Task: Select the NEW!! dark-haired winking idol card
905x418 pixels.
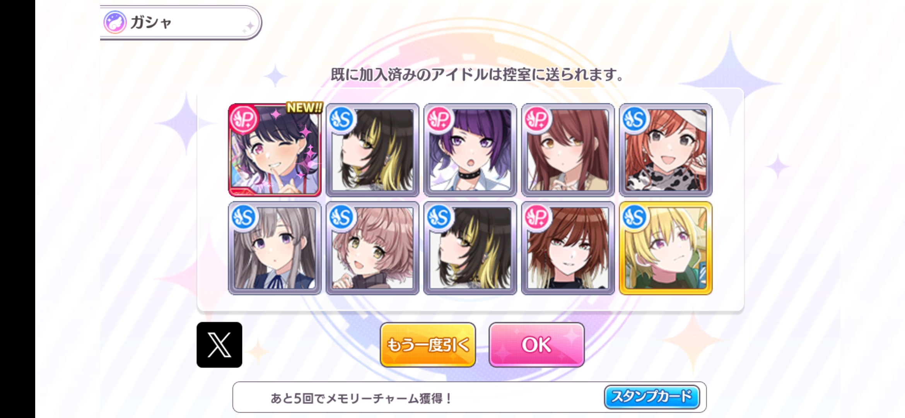Action: [x=275, y=150]
